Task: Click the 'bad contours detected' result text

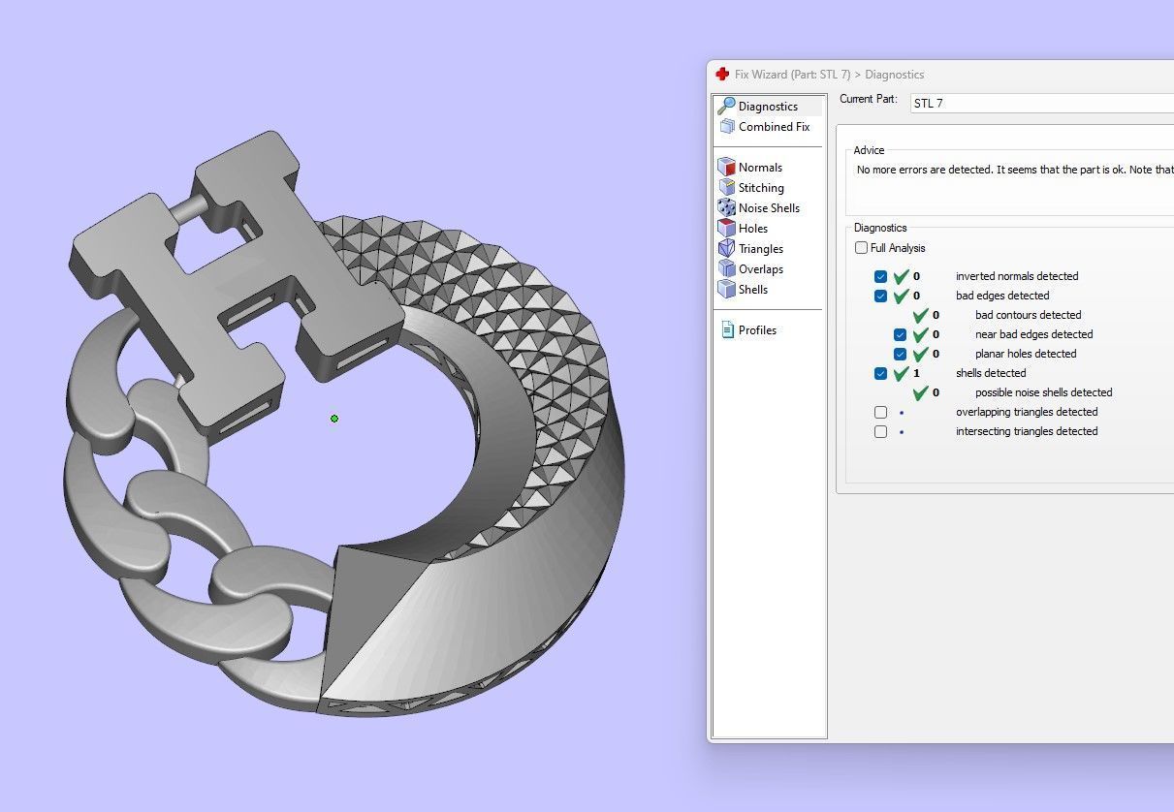Action: [x=1028, y=315]
